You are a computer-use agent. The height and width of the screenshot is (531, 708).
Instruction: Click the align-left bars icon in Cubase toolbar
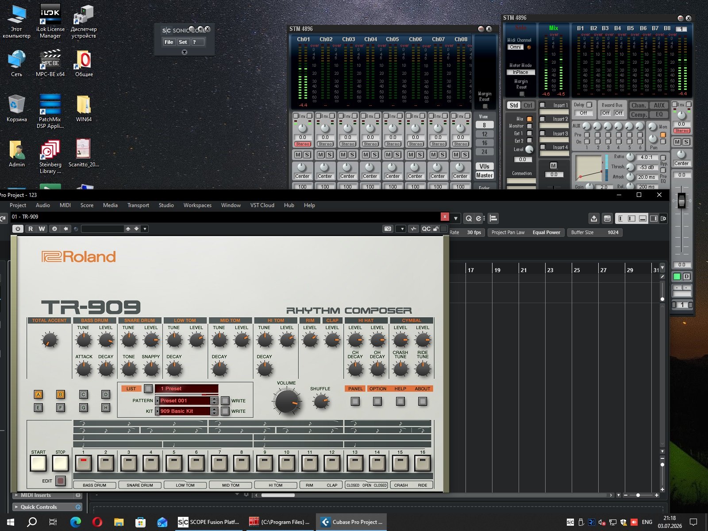493,218
